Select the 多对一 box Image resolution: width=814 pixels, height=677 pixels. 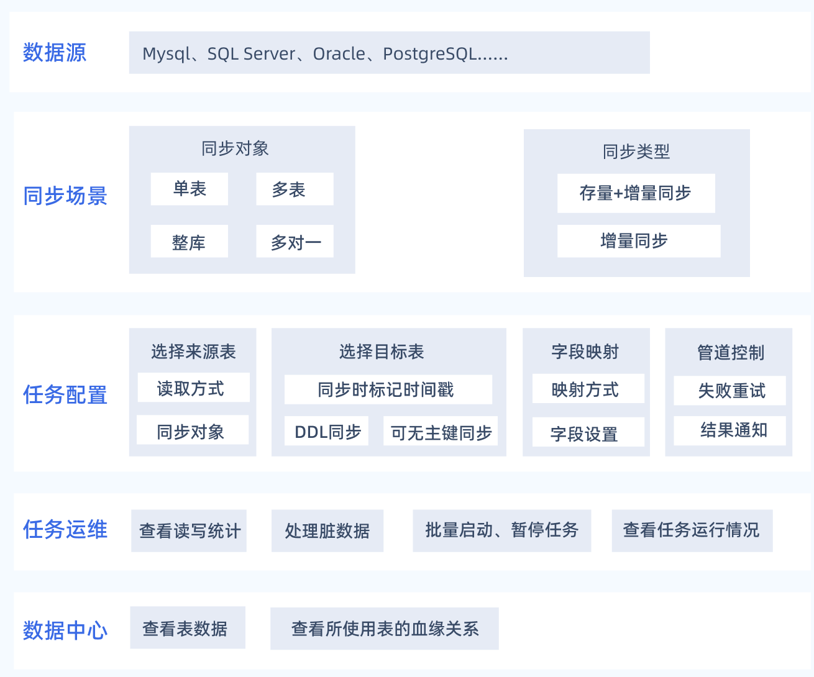[x=295, y=241]
